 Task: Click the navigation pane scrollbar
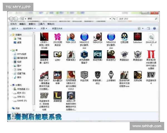pyautogui.click(x=34, y=70)
